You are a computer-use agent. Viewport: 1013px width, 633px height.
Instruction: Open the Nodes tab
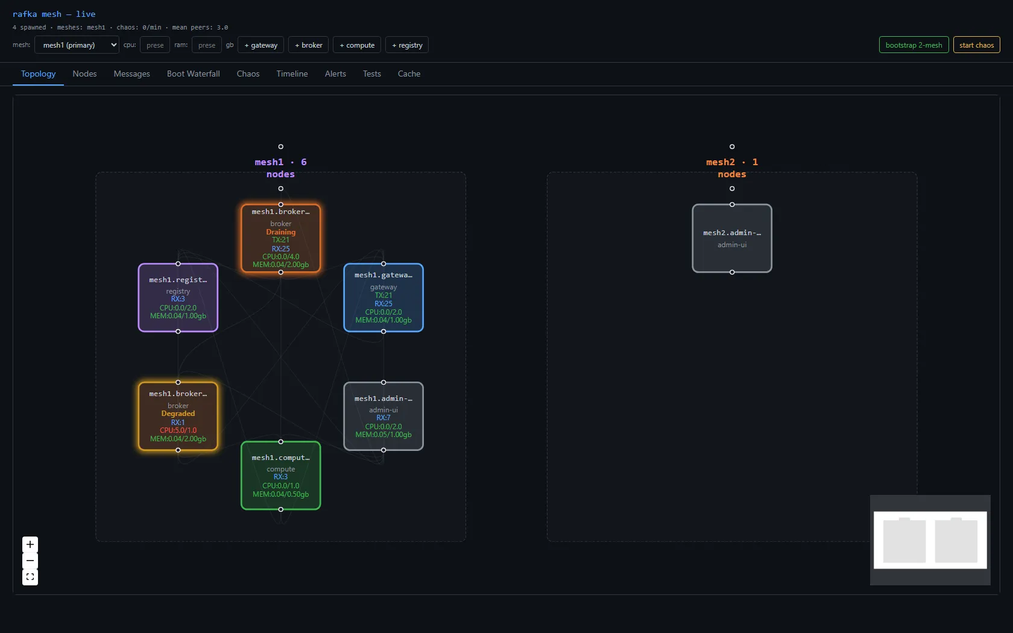pyautogui.click(x=84, y=74)
